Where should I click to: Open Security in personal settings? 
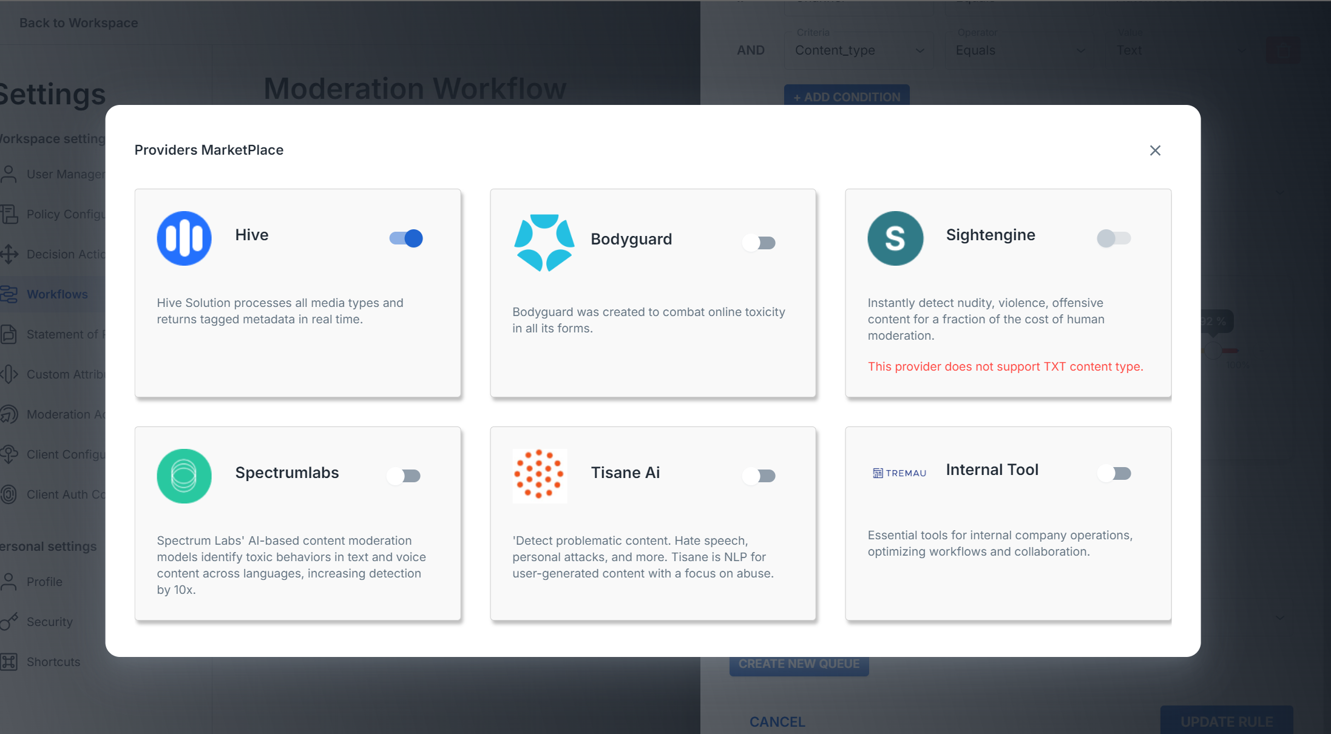[x=50, y=622]
